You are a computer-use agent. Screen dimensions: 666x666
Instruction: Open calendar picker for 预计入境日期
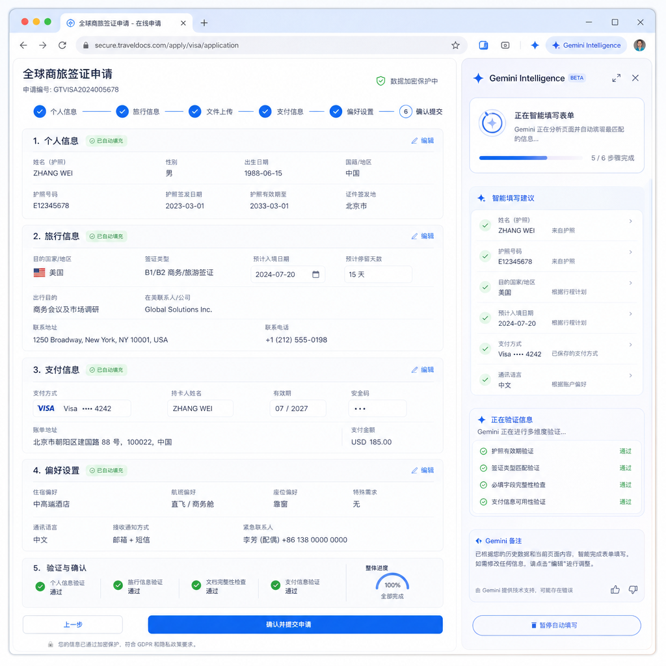tap(315, 274)
